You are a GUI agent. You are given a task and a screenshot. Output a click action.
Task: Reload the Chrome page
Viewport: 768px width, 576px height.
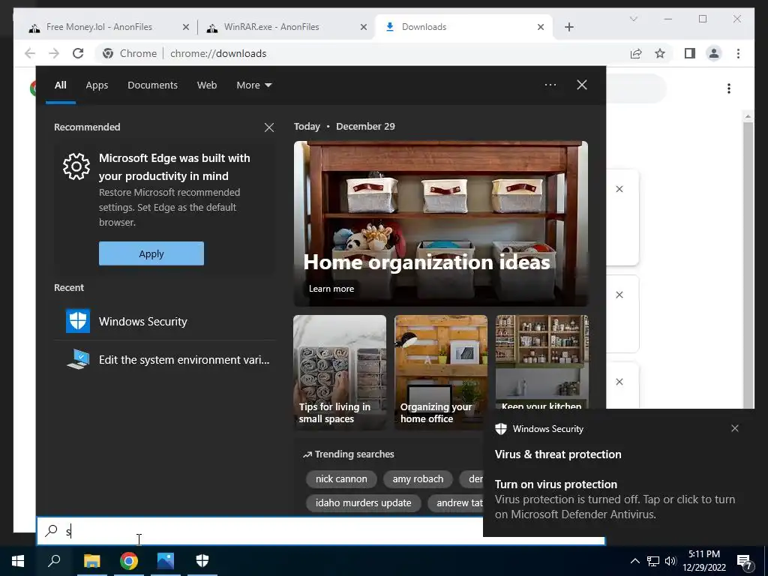click(x=78, y=53)
